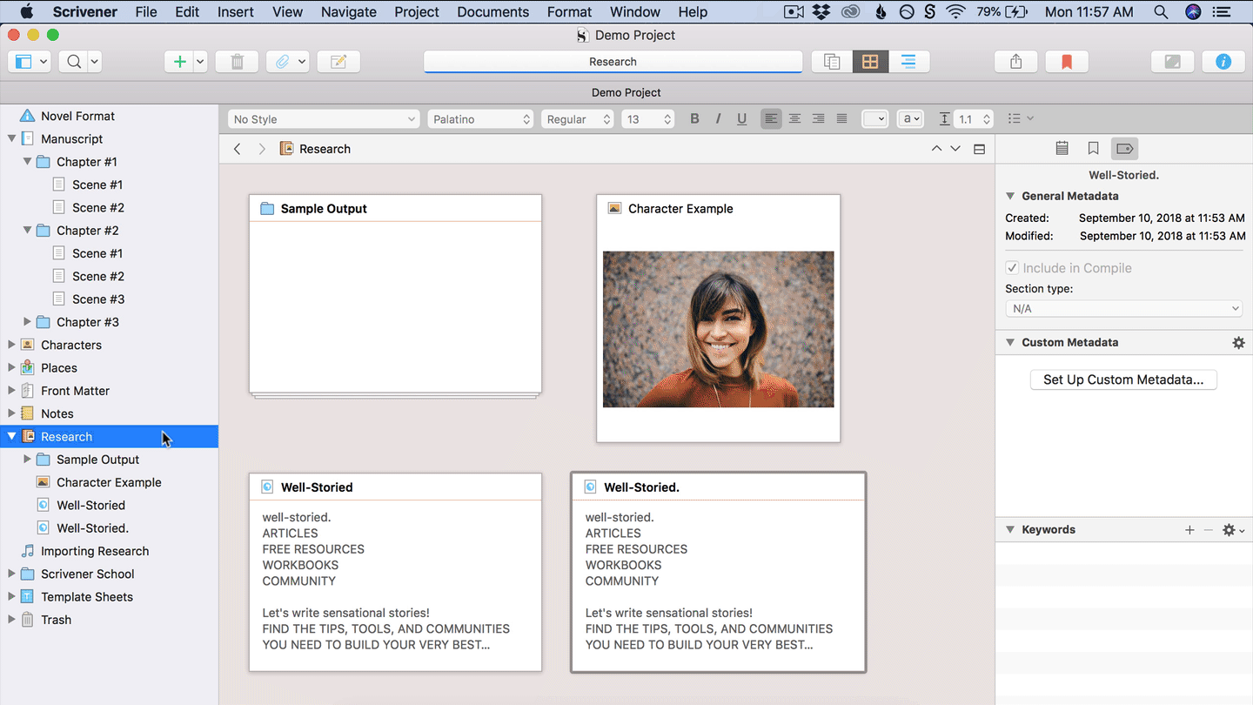
Task: Toggle split editor button
Action: (x=979, y=149)
